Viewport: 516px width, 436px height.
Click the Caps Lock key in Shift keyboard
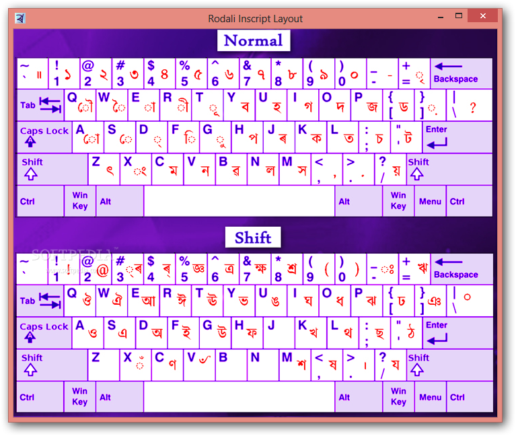pyautogui.click(x=44, y=332)
